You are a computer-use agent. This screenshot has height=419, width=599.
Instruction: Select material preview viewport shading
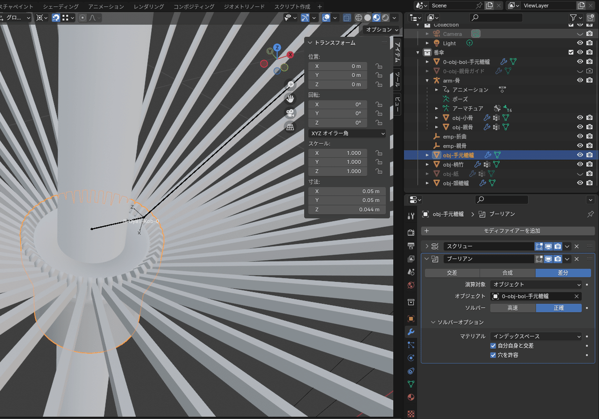point(376,17)
